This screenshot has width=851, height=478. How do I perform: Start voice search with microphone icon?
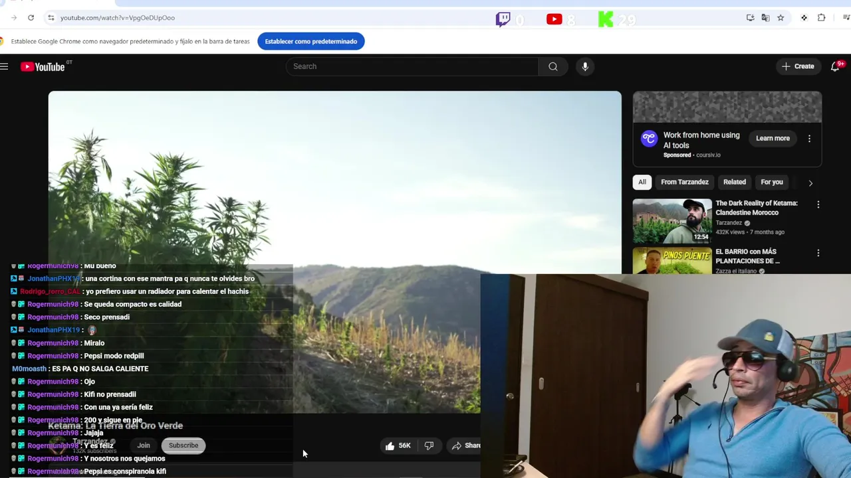(585, 66)
